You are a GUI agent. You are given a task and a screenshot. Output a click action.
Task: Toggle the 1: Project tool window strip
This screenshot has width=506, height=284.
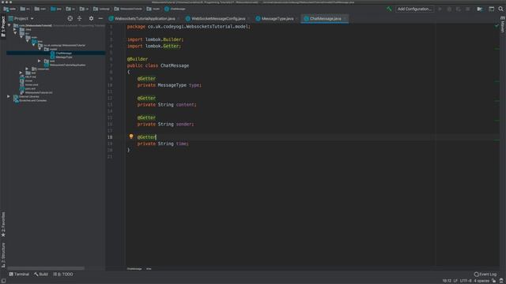(x=3, y=26)
